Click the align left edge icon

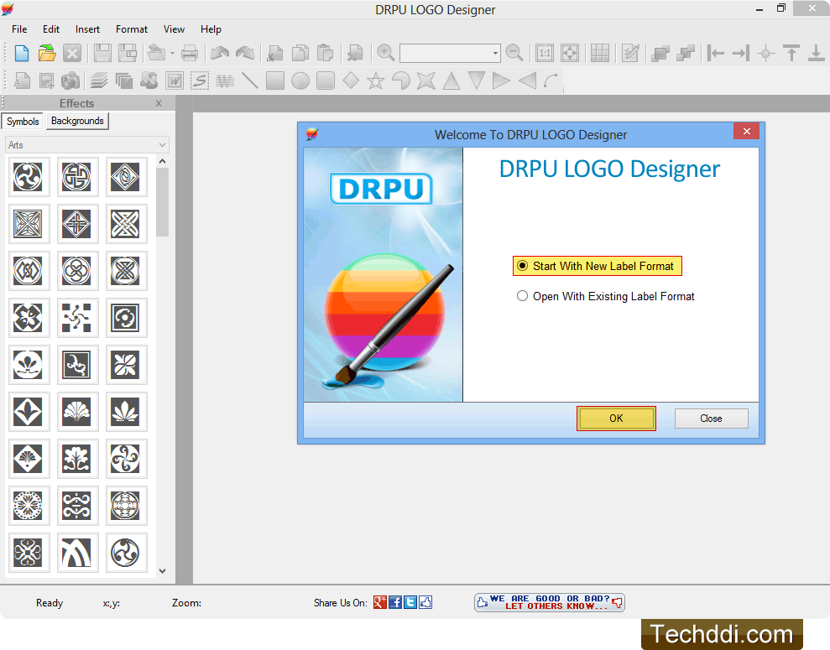click(716, 54)
